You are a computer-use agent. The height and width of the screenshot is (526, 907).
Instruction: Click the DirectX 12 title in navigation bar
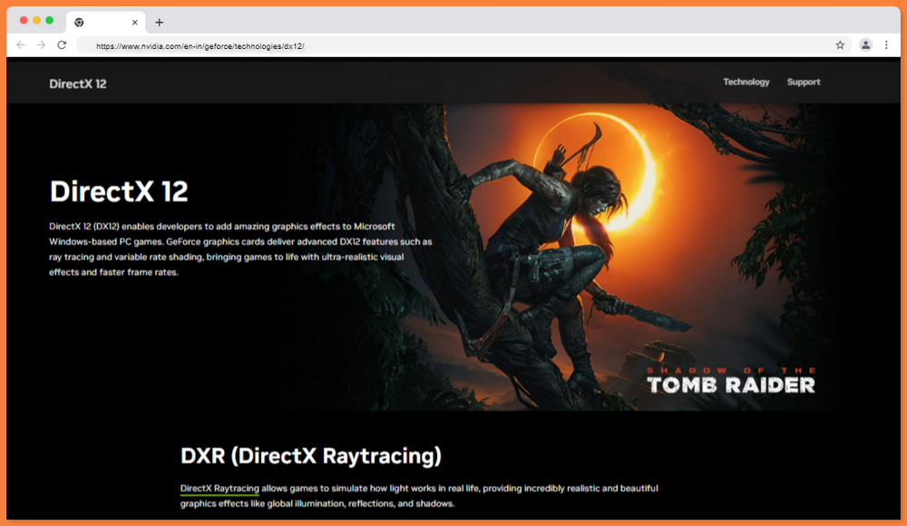[78, 83]
